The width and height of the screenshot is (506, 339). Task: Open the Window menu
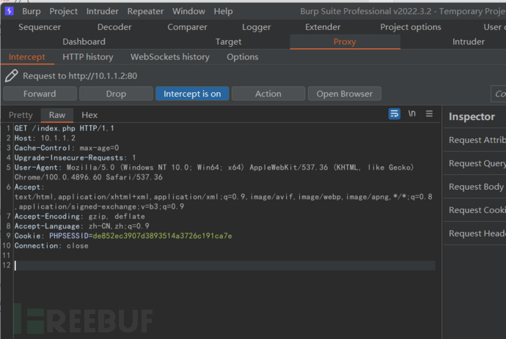pyautogui.click(x=188, y=11)
